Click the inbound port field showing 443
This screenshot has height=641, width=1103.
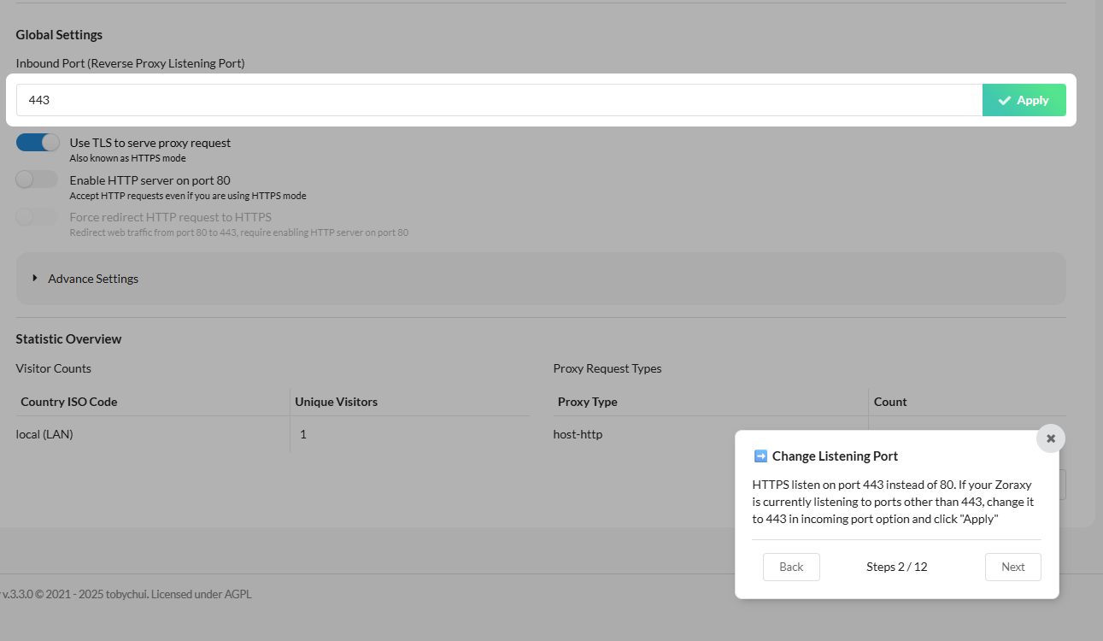click(499, 100)
